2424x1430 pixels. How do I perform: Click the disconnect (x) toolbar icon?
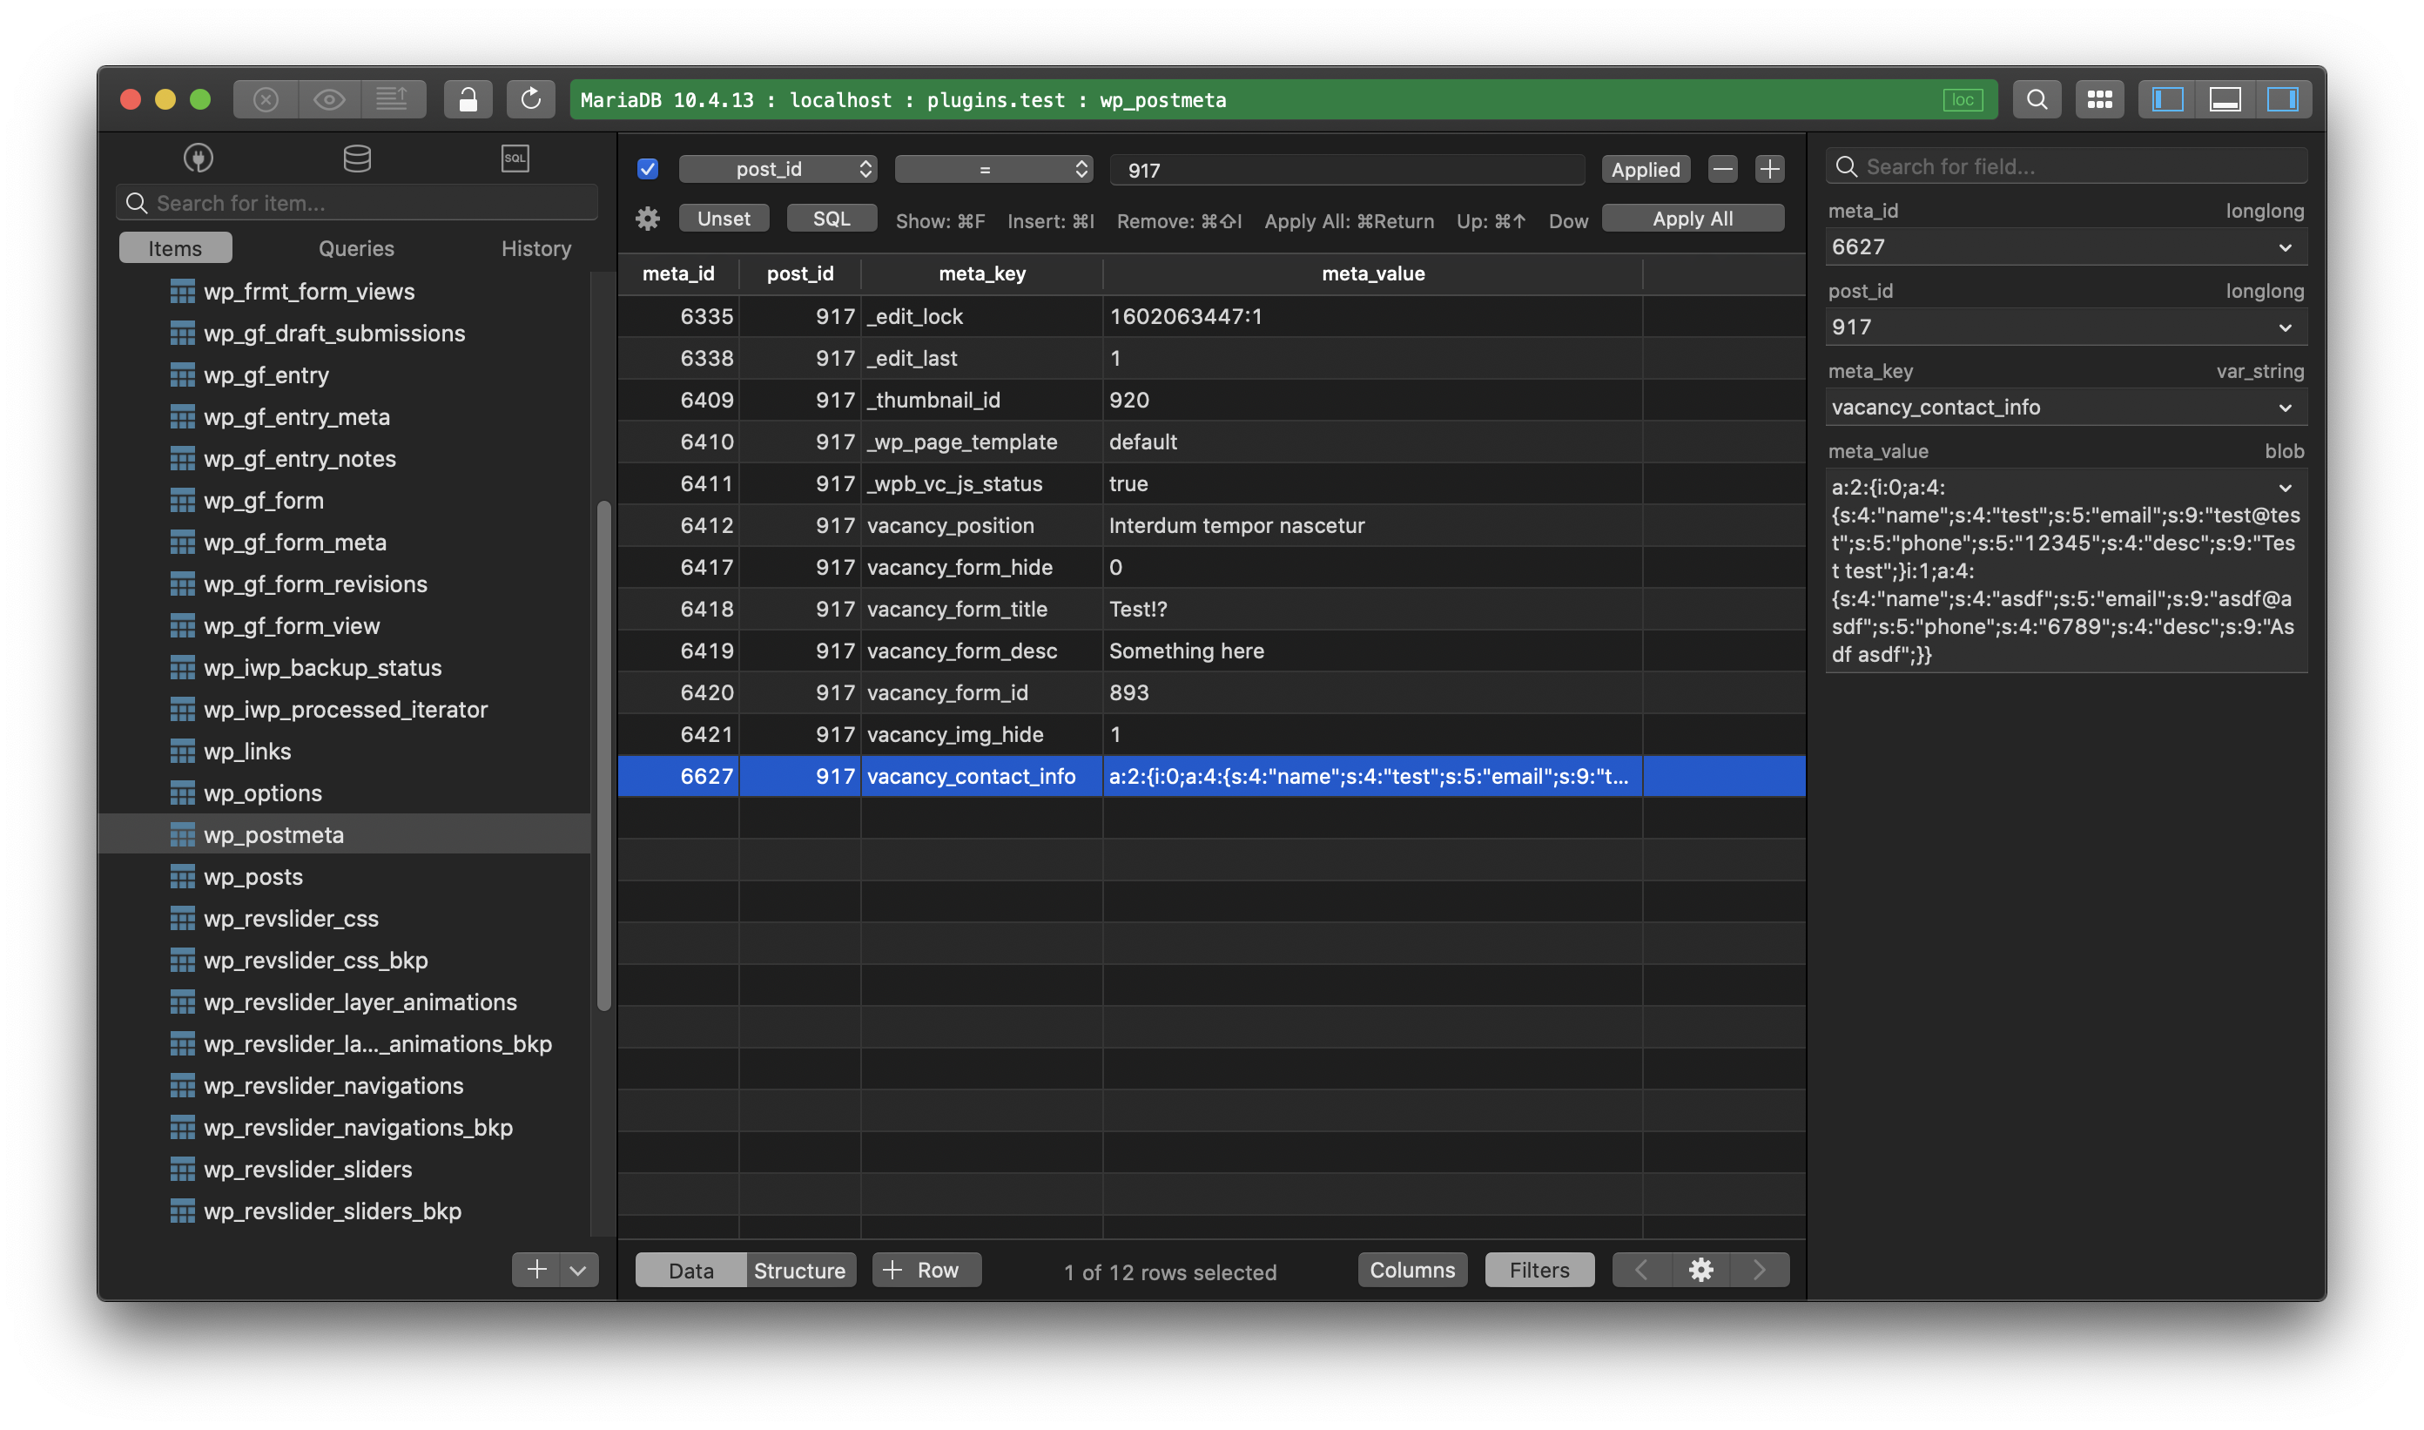point(265,99)
